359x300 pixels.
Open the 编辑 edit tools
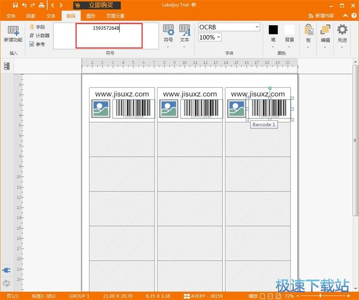pos(325,33)
